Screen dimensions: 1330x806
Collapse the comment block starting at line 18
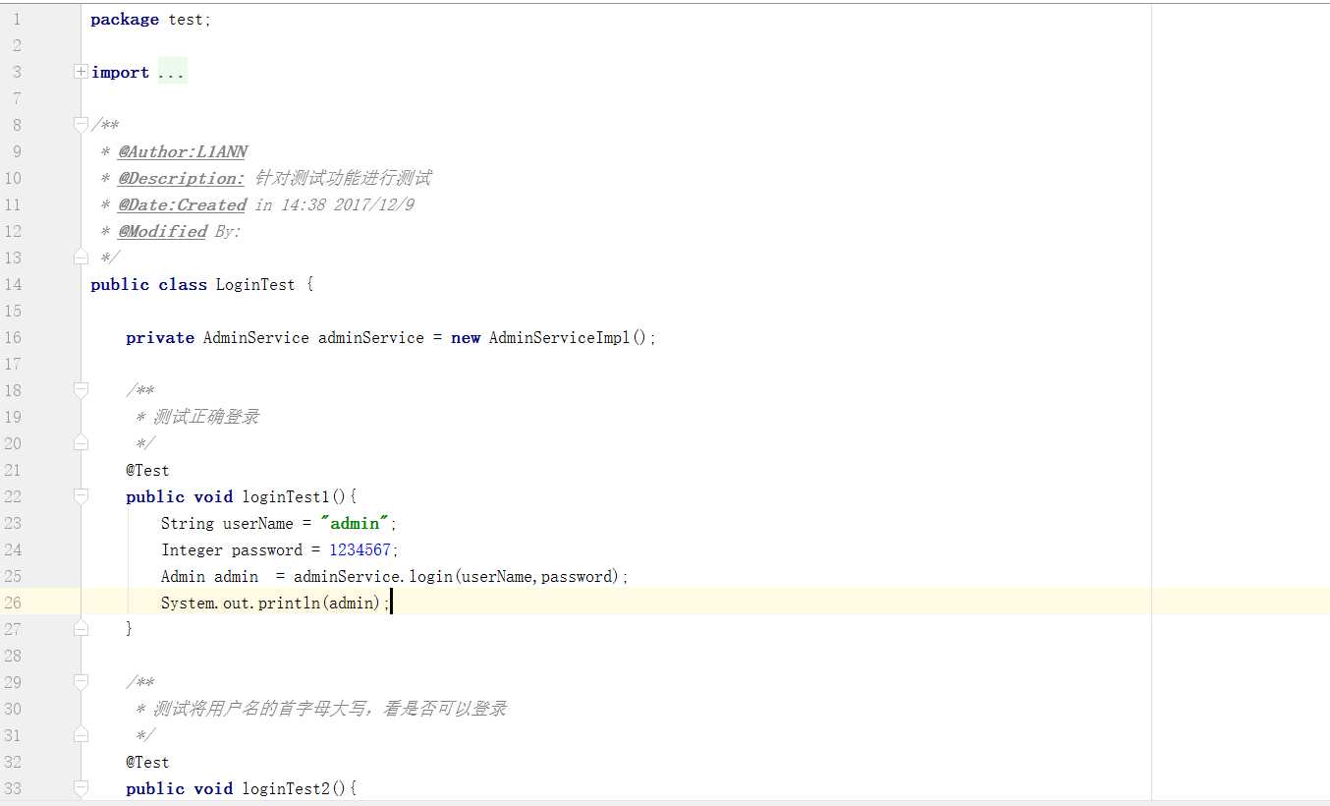tap(81, 390)
